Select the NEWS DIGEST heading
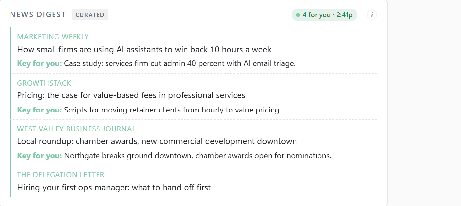This screenshot has width=461, height=206. tap(38, 15)
